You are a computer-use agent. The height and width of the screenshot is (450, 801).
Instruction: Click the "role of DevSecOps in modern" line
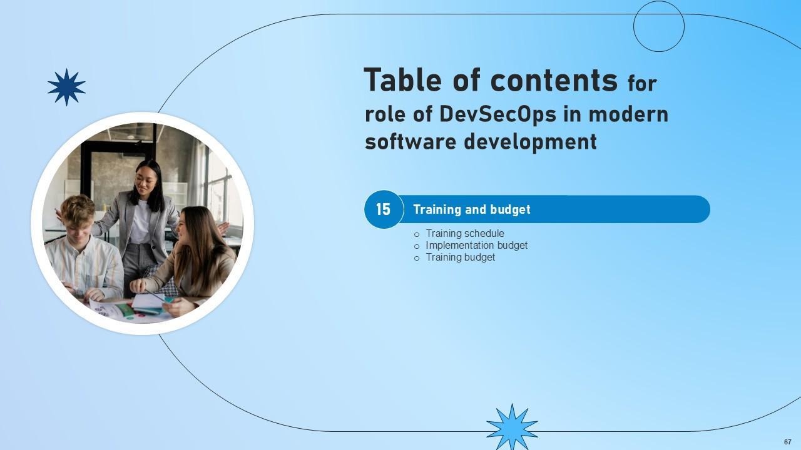click(516, 114)
